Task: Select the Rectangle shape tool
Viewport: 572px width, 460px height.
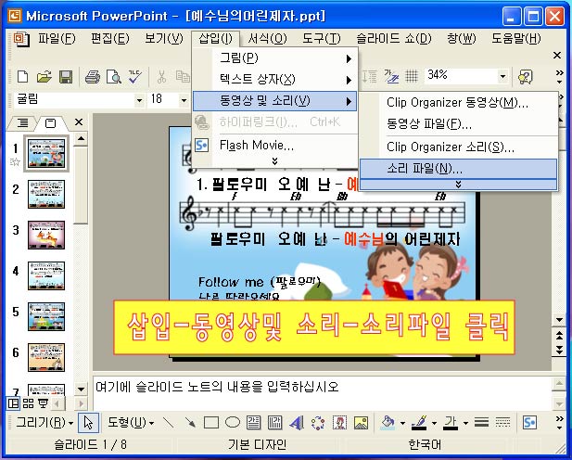Action: pos(211,423)
